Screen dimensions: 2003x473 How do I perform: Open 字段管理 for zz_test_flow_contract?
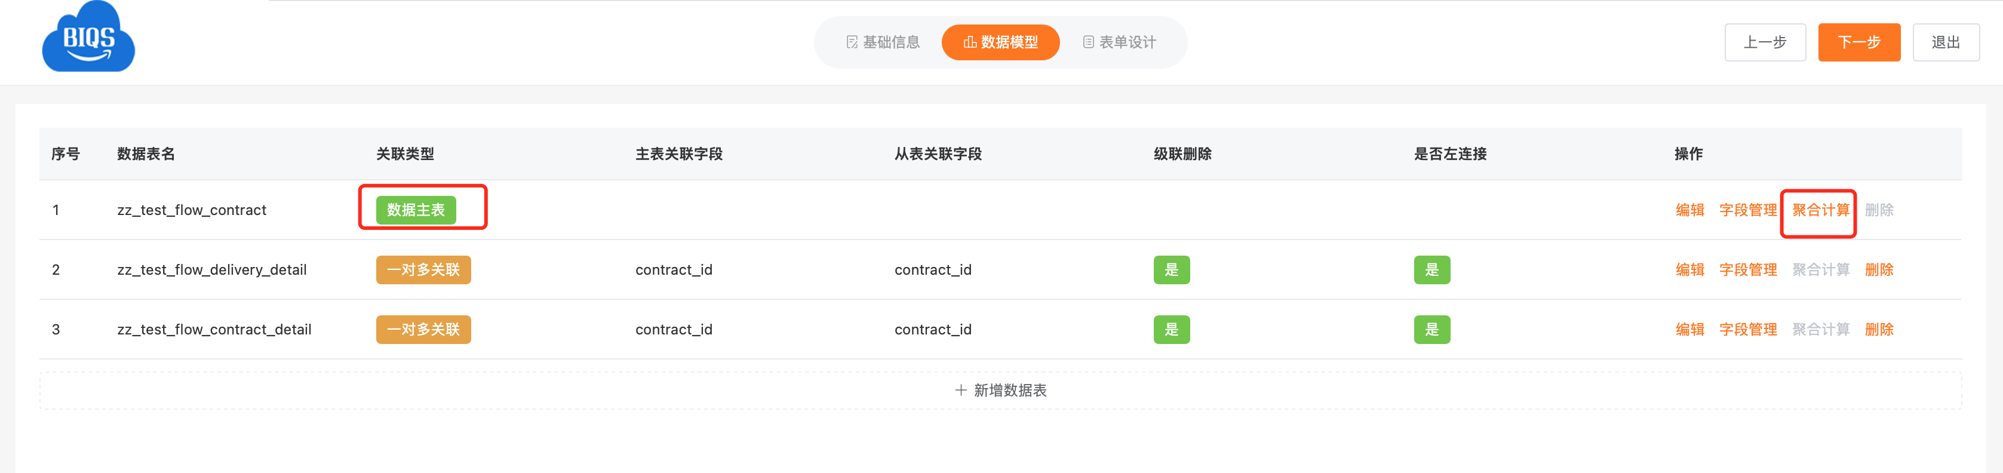coord(1747,210)
